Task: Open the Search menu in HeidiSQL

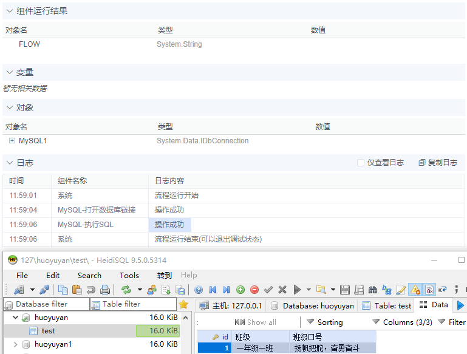Action: click(x=89, y=276)
